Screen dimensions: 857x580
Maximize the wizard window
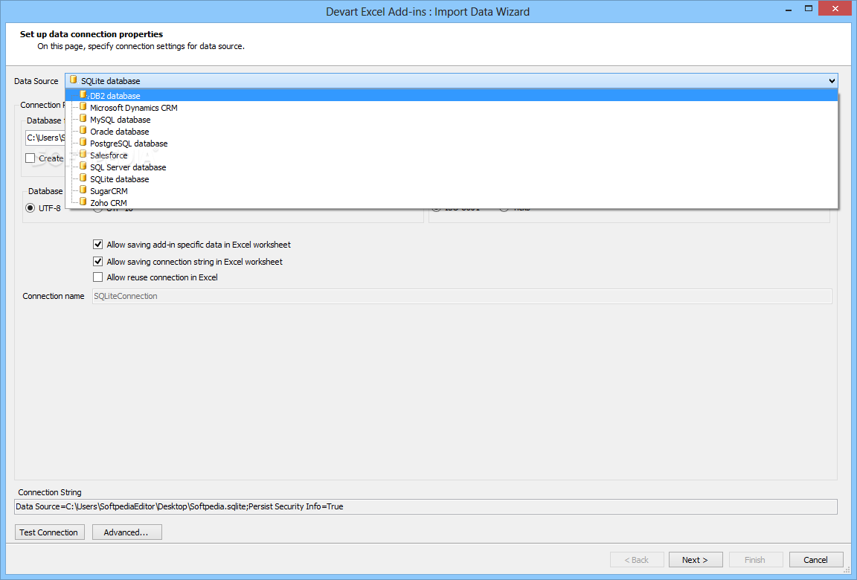[x=809, y=9]
